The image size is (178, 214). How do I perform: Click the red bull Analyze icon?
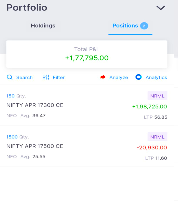(x=103, y=77)
